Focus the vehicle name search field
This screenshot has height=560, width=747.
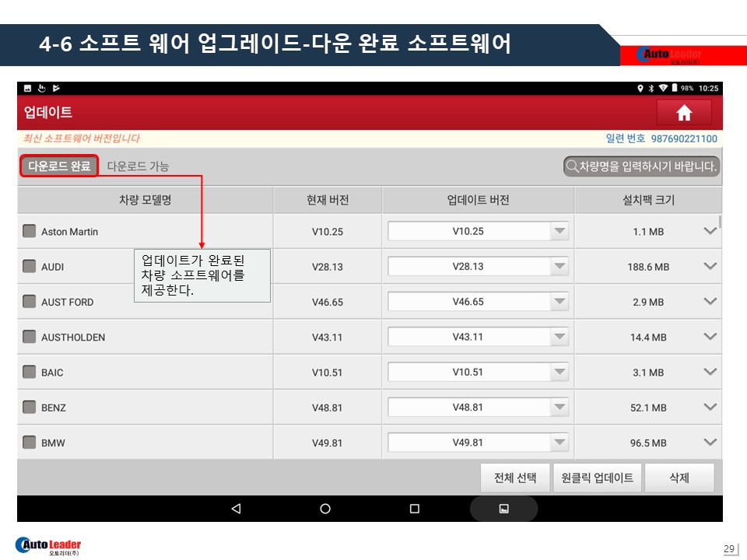(x=641, y=166)
